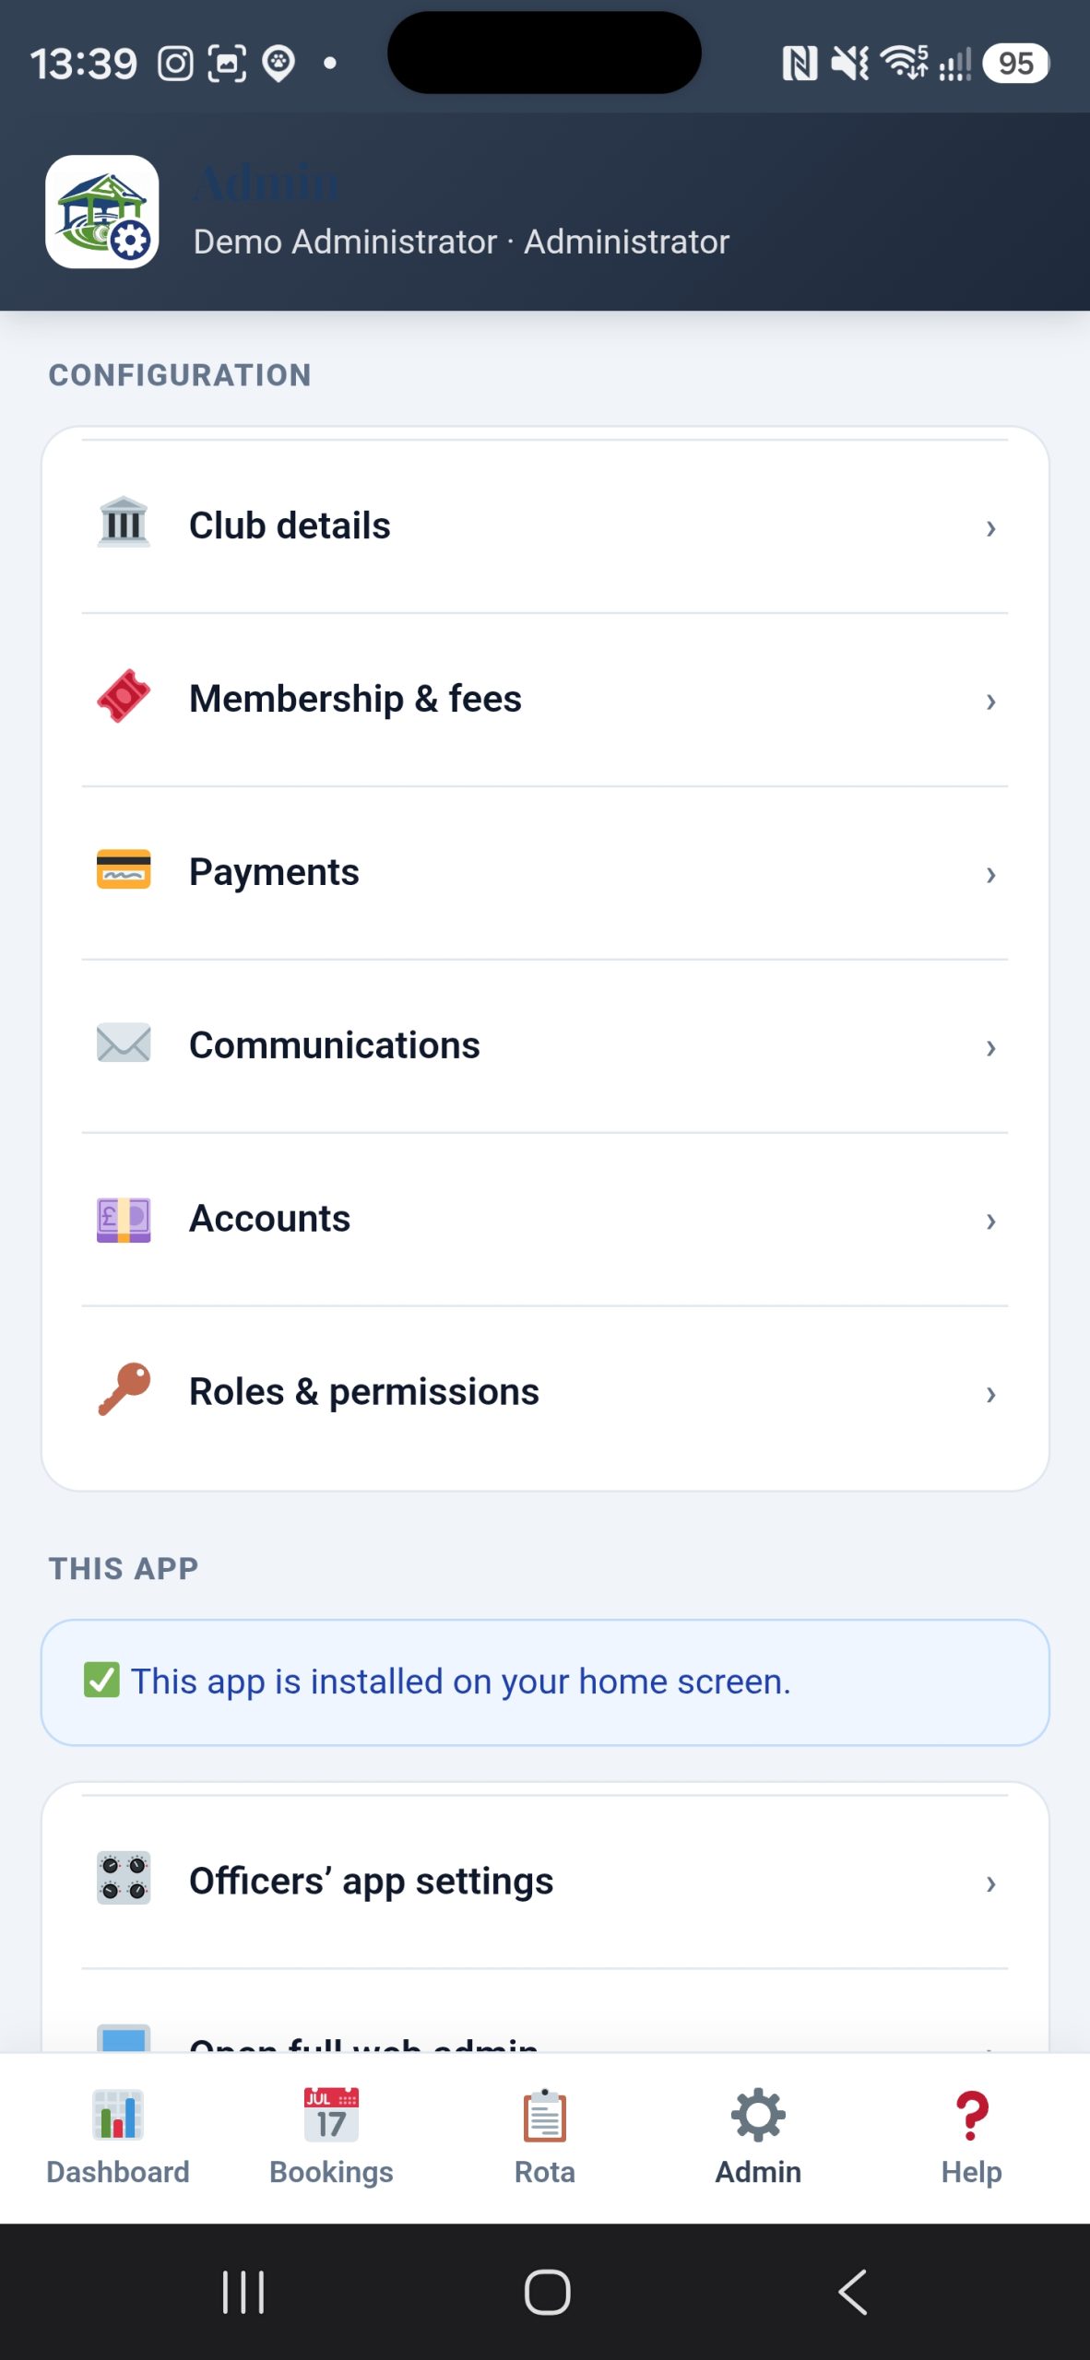Open the Rota tab
The width and height of the screenshot is (1090, 2360).
(x=545, y=2137)
